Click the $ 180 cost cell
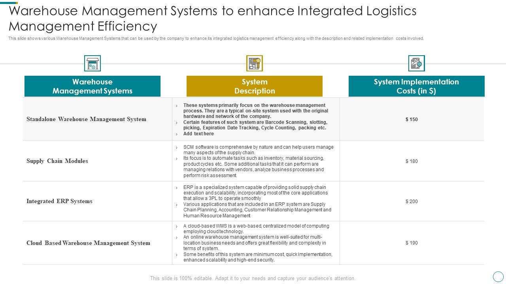Screen dimensions: 506x284 pos(411,161)
